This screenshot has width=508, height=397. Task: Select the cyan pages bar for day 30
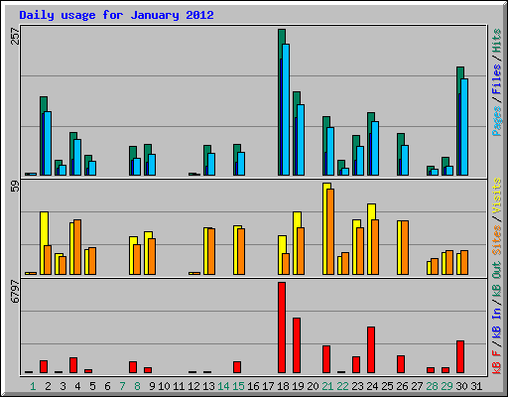[x=464, y=127]
